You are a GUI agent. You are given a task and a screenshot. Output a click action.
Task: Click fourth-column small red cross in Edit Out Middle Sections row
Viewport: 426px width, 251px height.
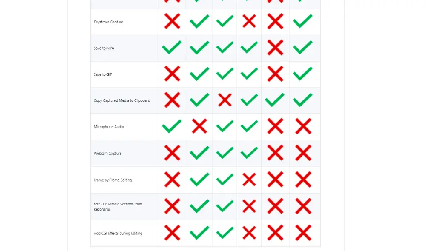(249, 206)
